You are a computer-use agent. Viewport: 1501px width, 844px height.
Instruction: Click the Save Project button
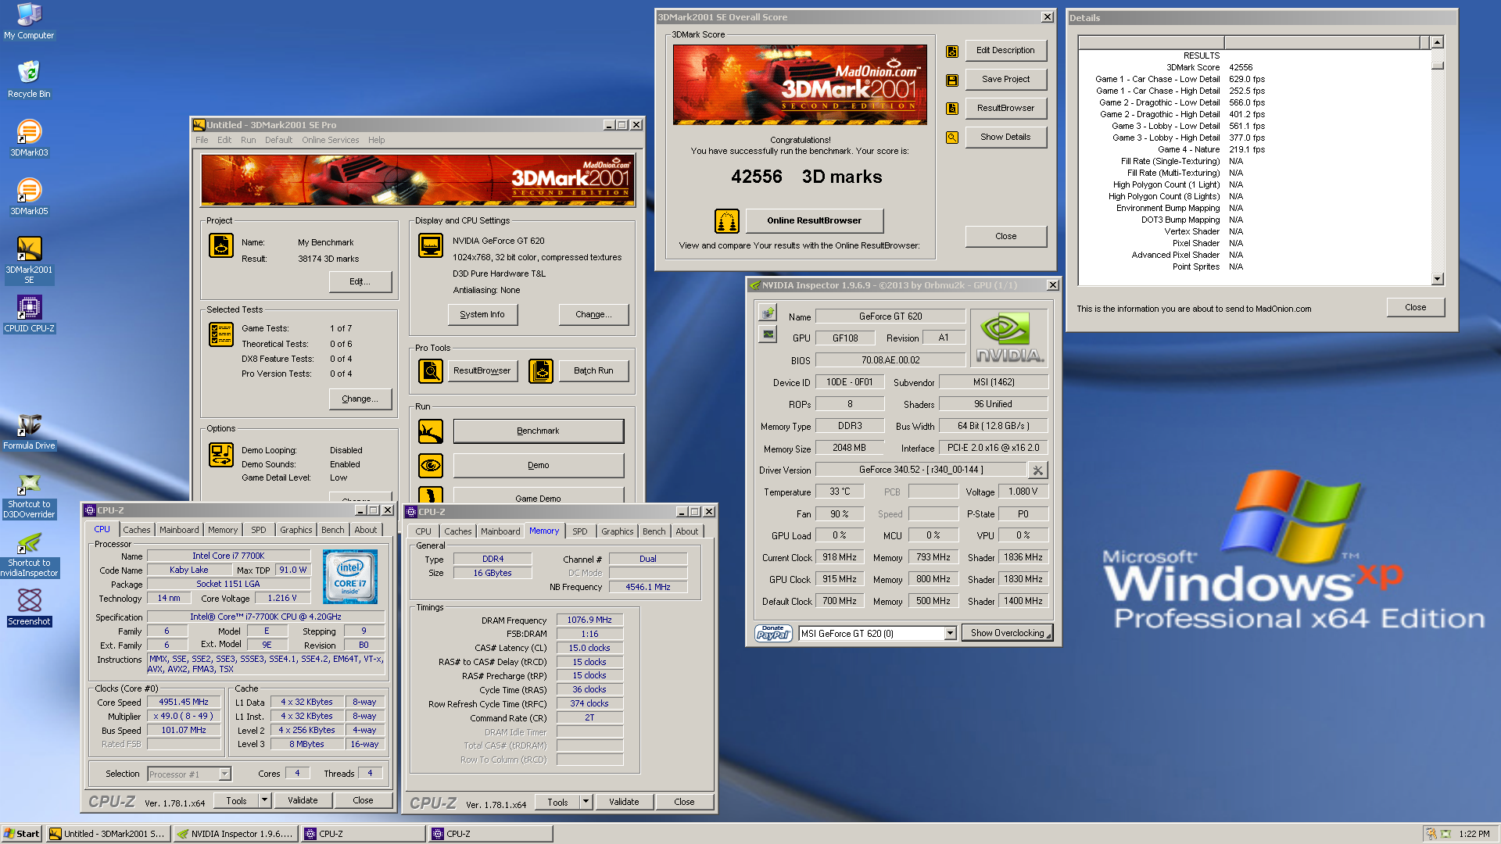pyautogui.click(x=1005, y=79)
